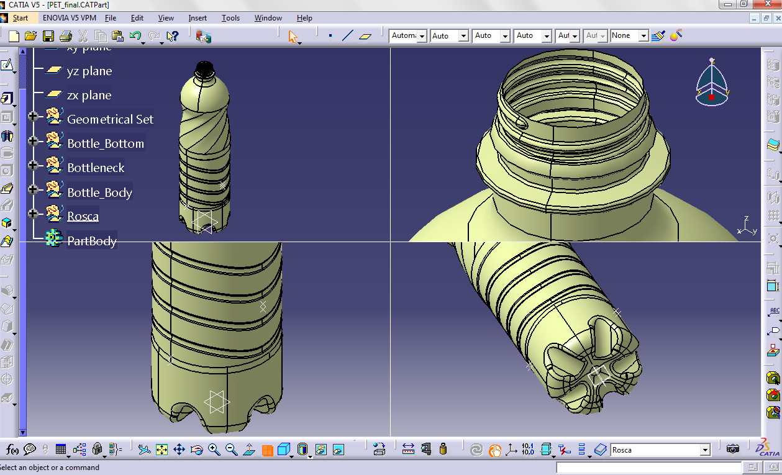Activate the What's This help pointer

[172, 36]
